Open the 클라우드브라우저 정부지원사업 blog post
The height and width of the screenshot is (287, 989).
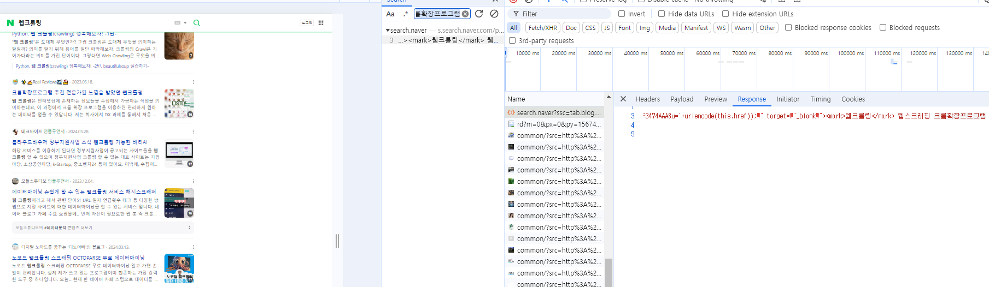[80, 142]
